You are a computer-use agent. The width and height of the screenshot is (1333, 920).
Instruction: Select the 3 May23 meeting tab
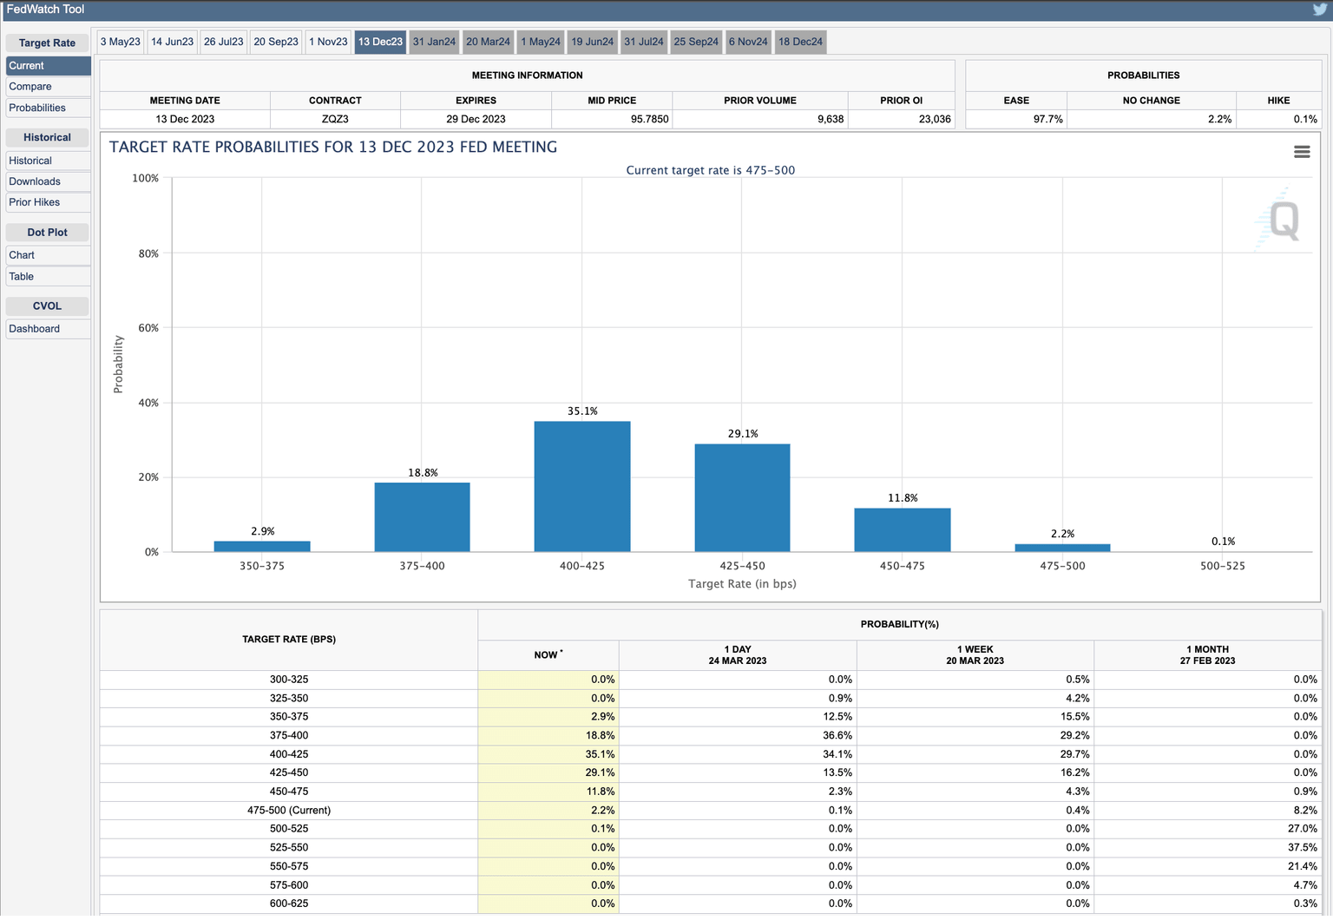[121, 42]
